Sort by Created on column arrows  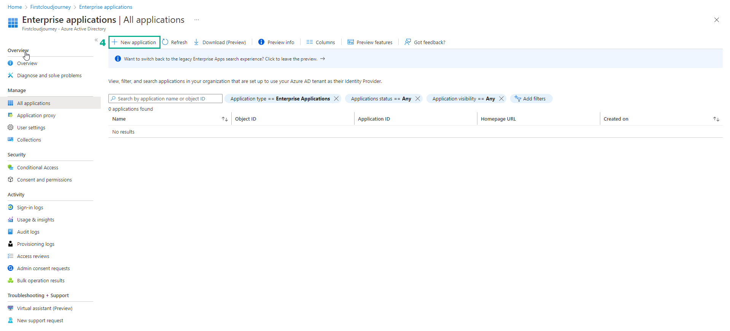pos(716,119)
